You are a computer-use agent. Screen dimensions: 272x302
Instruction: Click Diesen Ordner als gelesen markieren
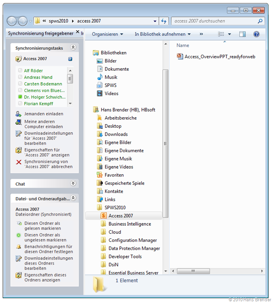pyautogui.click(x=42, y=226)
